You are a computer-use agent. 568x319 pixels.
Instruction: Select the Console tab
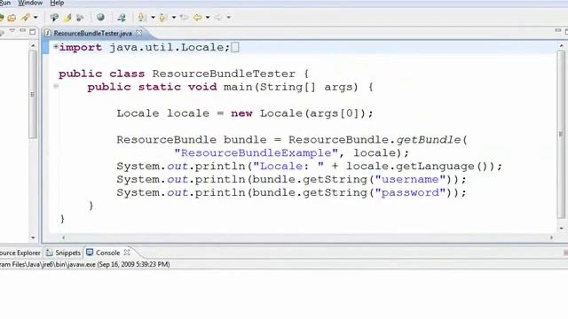tap(104, 253)
